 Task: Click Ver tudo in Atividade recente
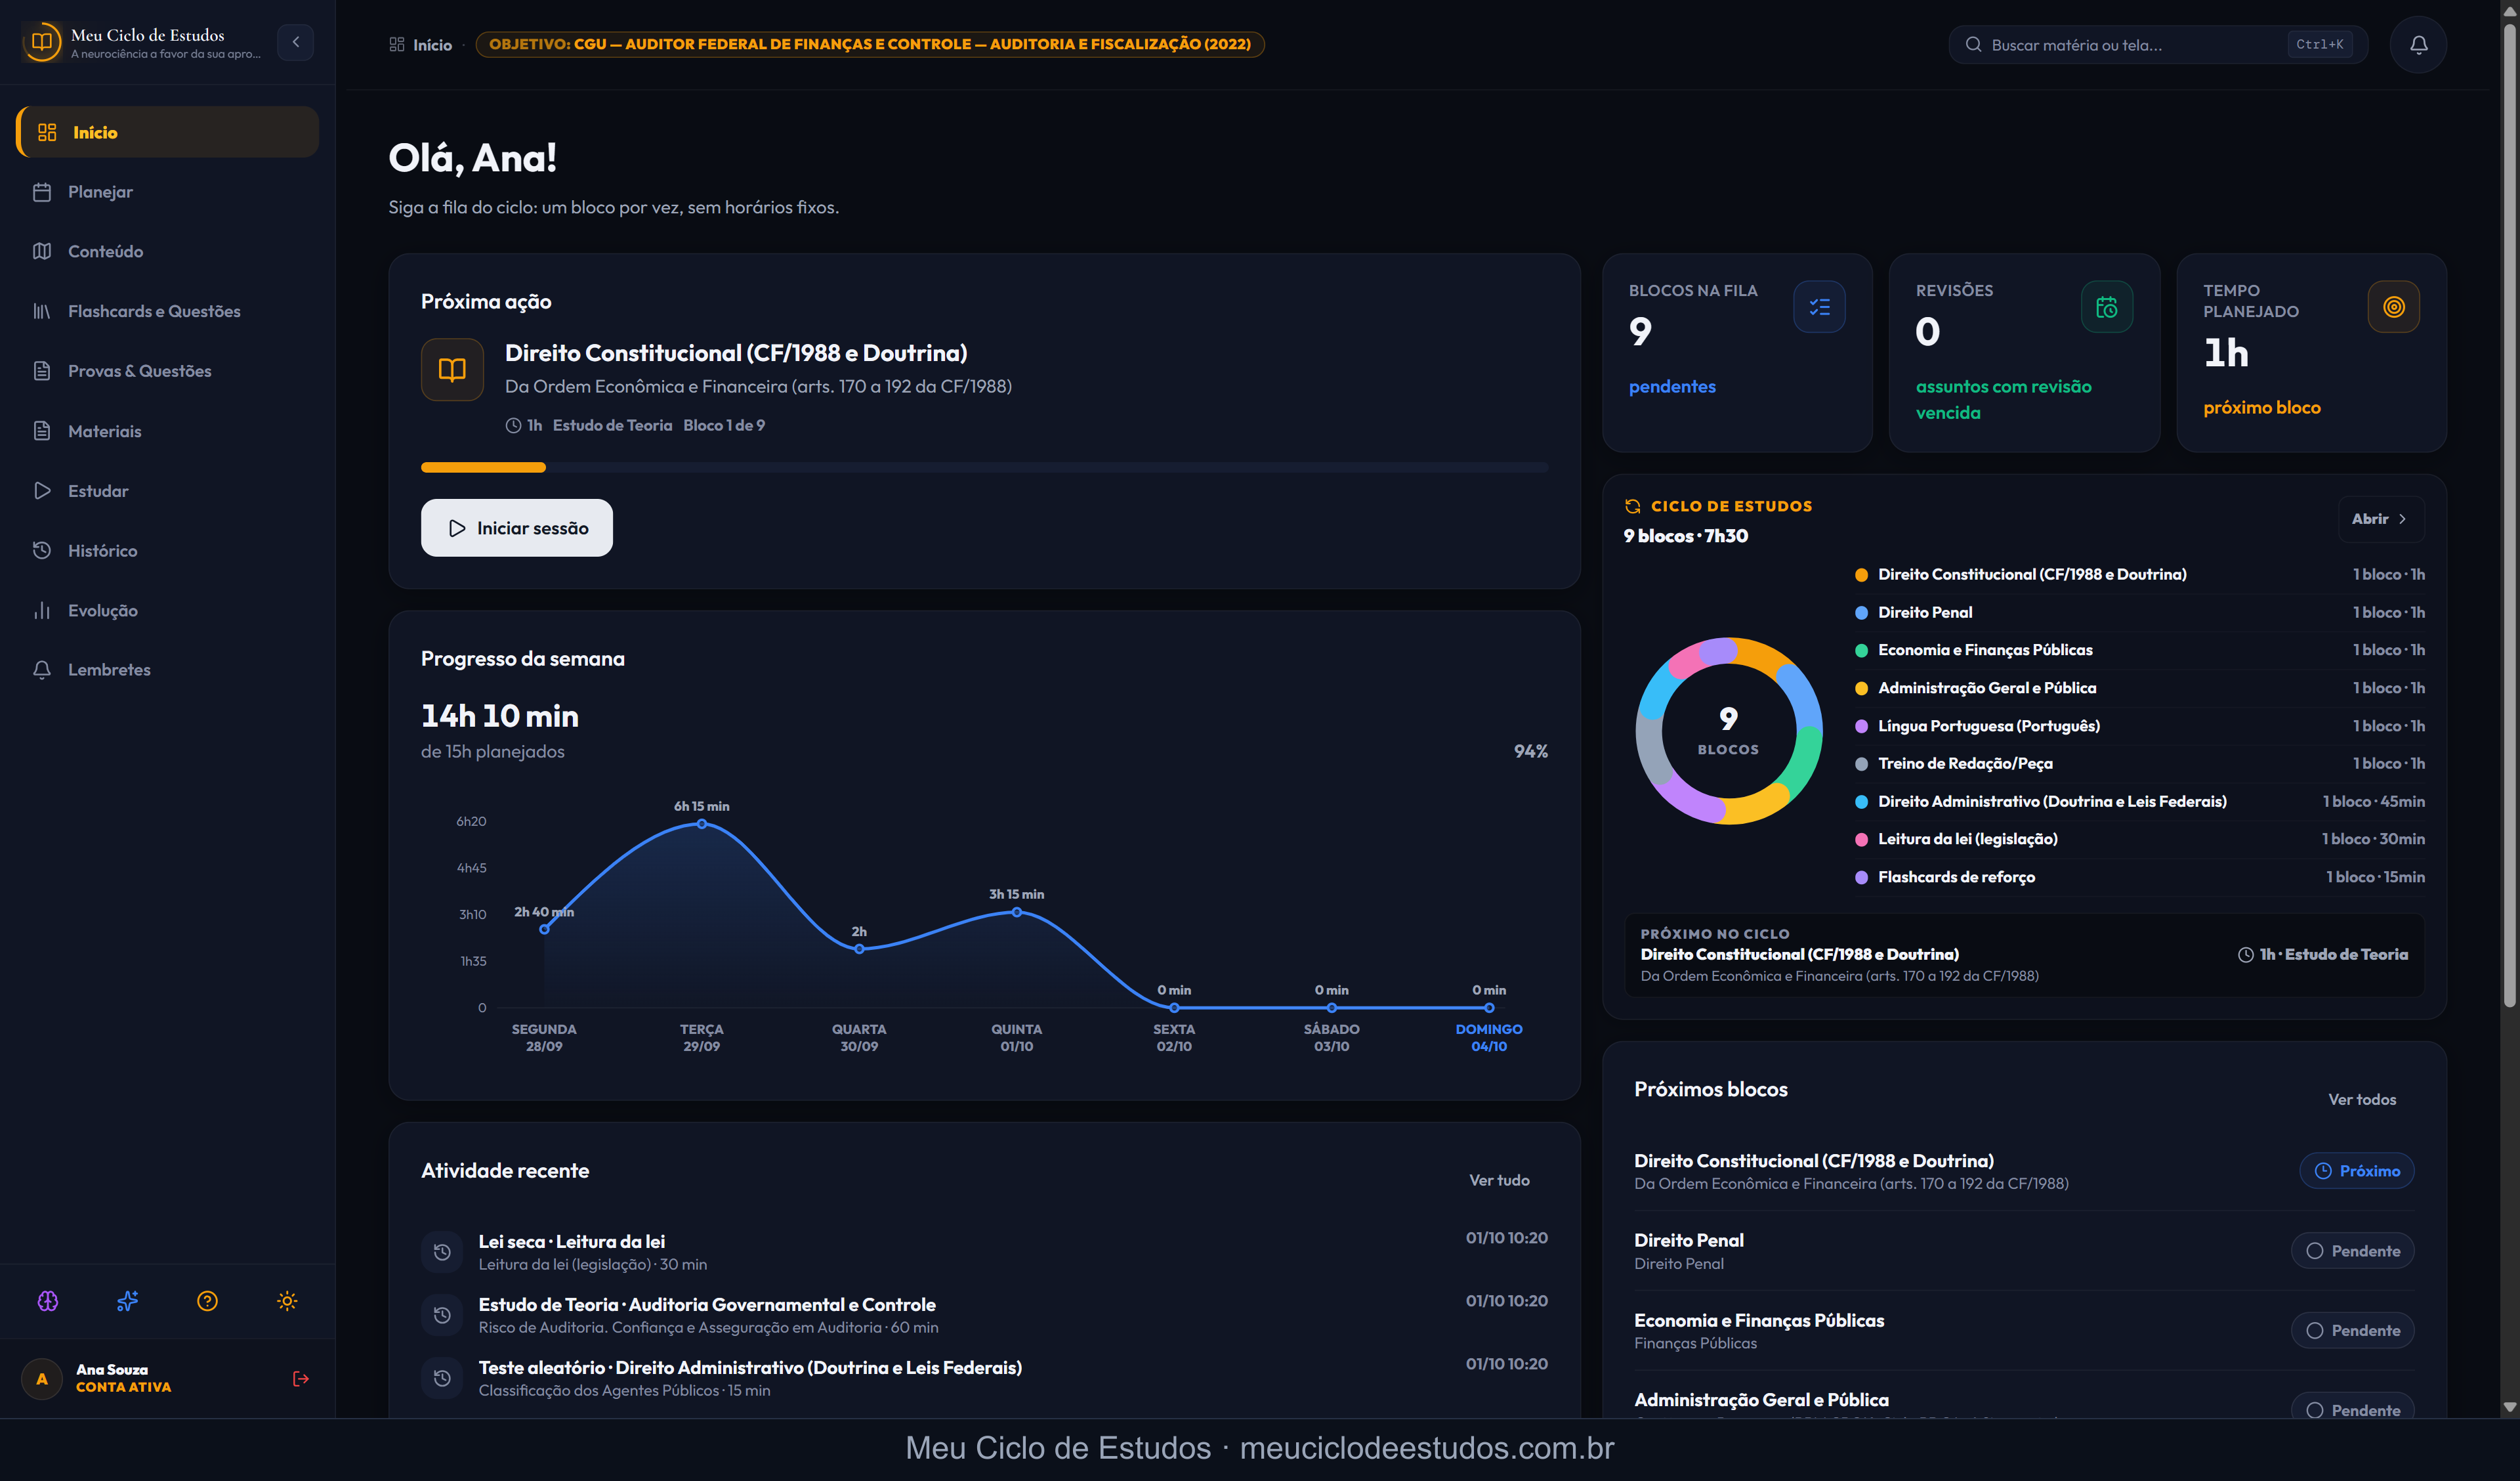coord(1498,1180)
